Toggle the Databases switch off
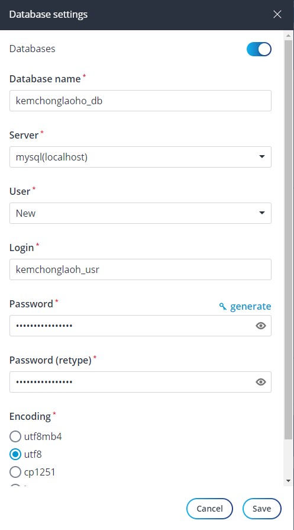The width and height of the screenshot is (294, 530). [x=259, y=49]
